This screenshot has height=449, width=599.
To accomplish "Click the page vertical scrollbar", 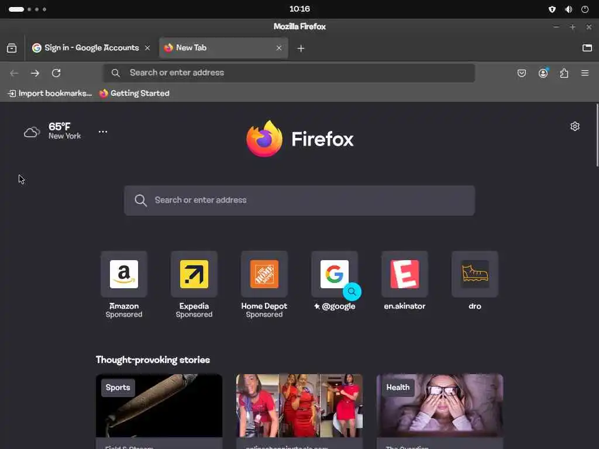I will [597, 135].
